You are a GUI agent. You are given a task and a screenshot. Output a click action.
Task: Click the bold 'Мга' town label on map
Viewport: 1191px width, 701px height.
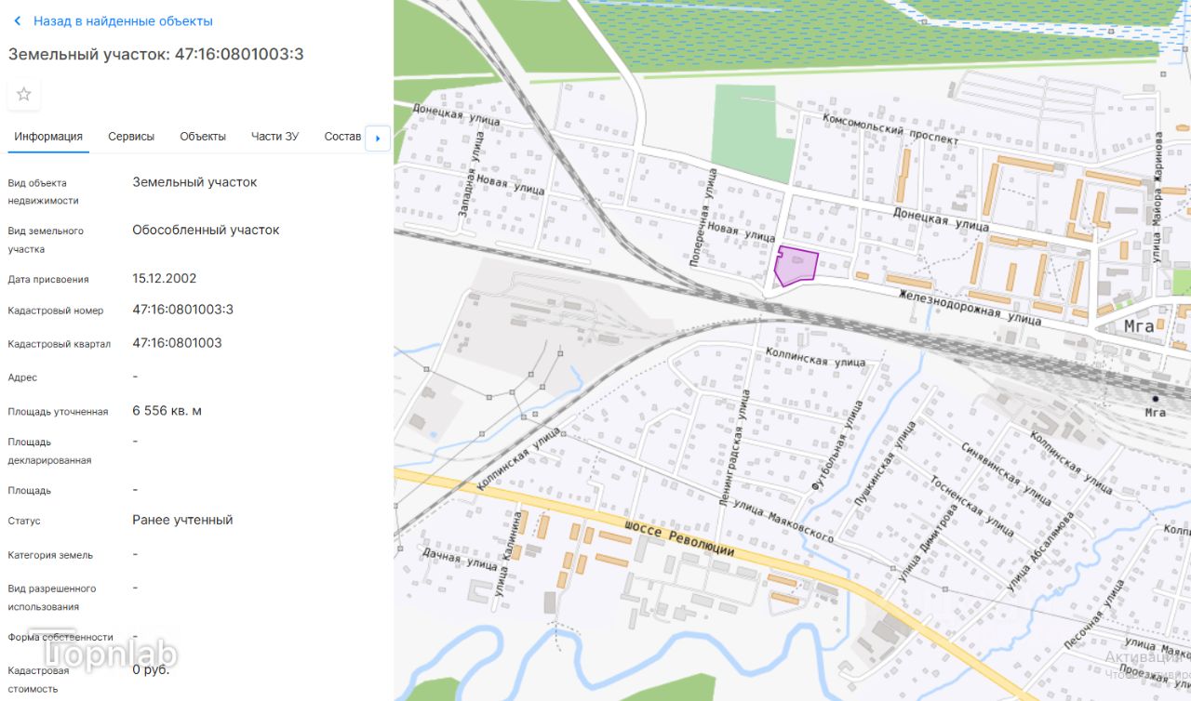1139,326
